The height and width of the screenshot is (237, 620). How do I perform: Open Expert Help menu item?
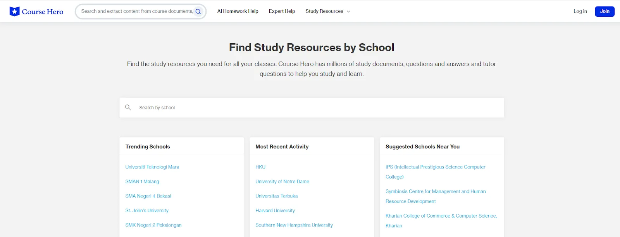pyautogui.click(x=282, y=11)
